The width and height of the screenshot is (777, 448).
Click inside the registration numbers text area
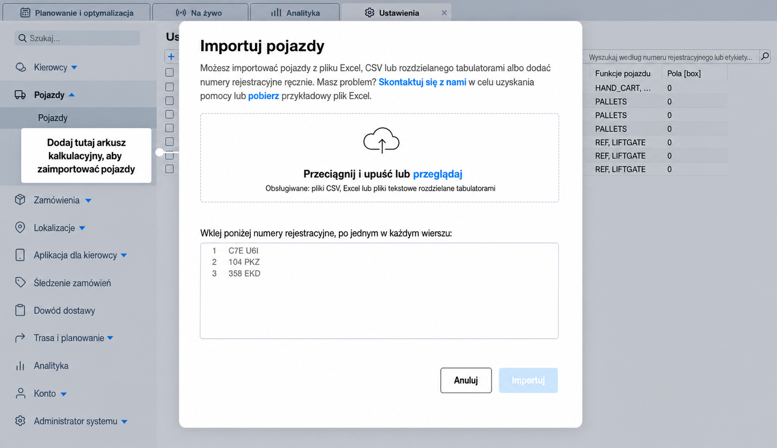(x=379, y=291)
